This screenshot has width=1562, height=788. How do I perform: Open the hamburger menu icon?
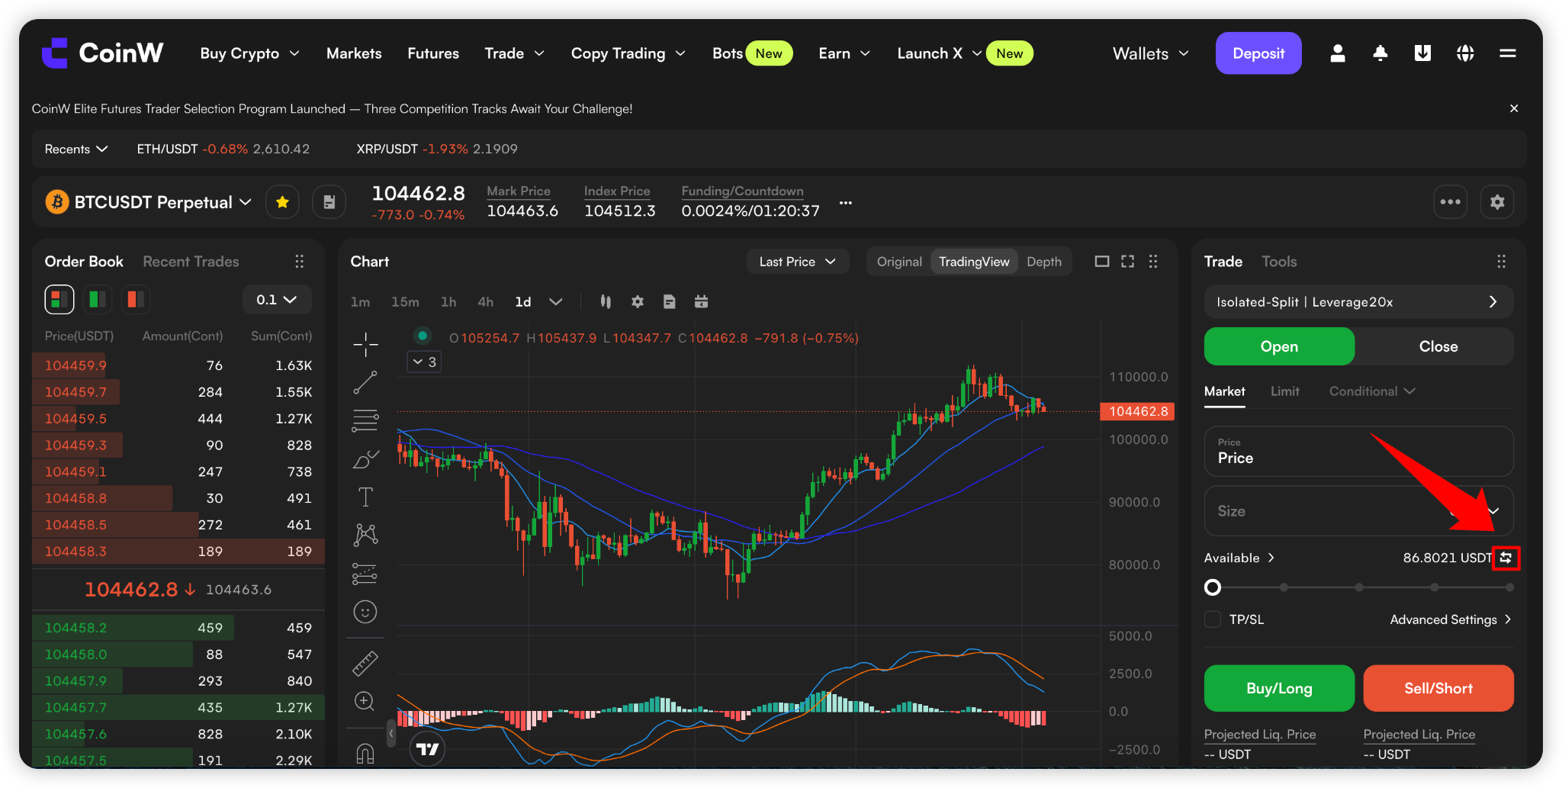1508,53
